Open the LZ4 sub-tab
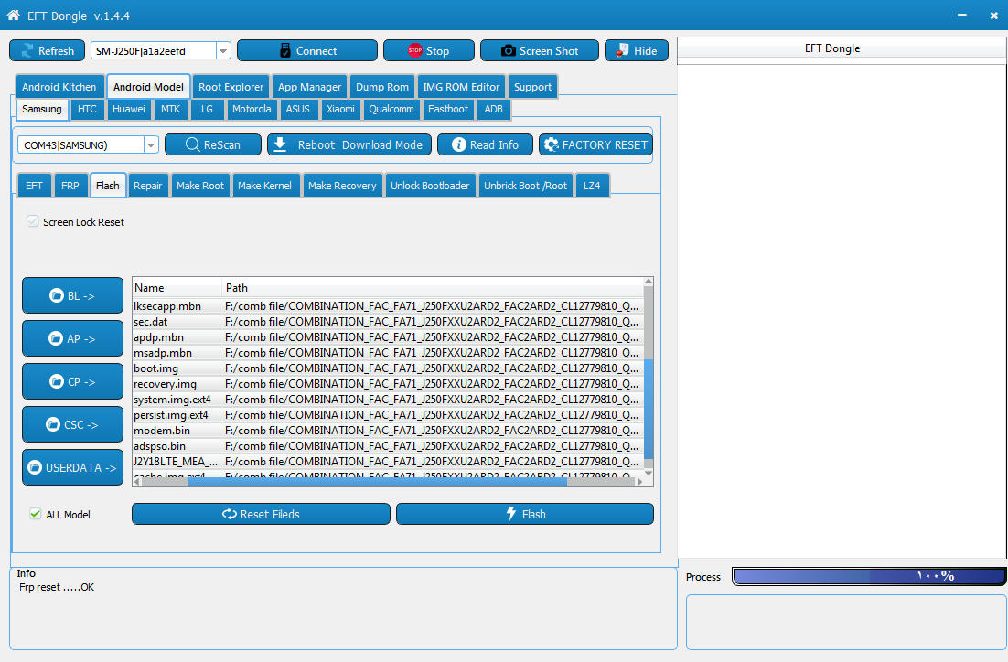The height and width of the screenshot is (662, 1008). tap(592, 186)
